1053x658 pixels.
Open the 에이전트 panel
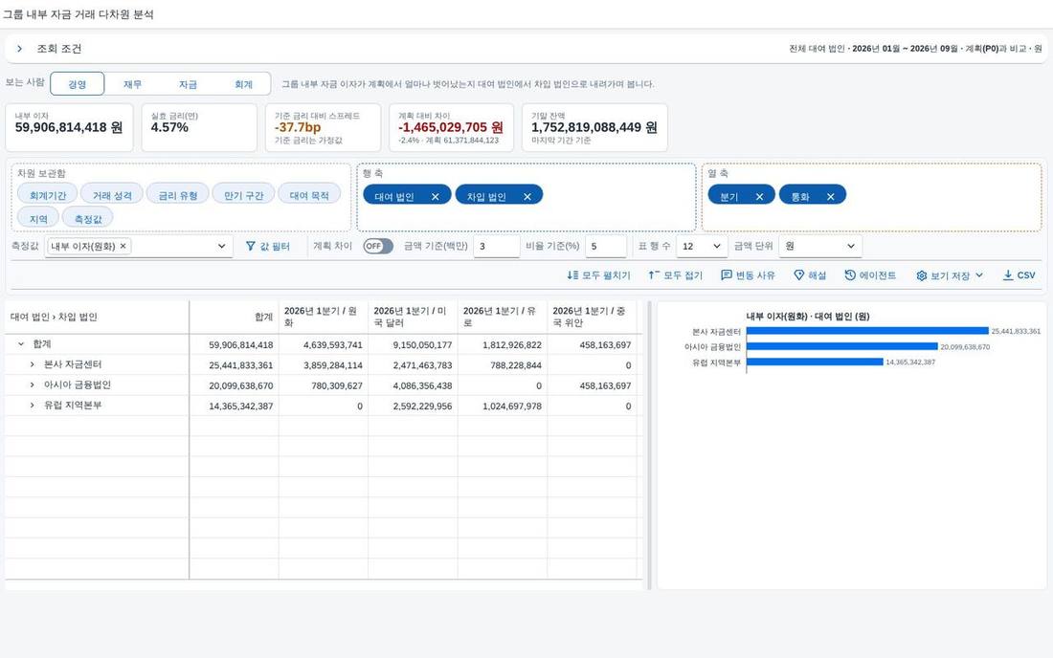coord(870,275)
